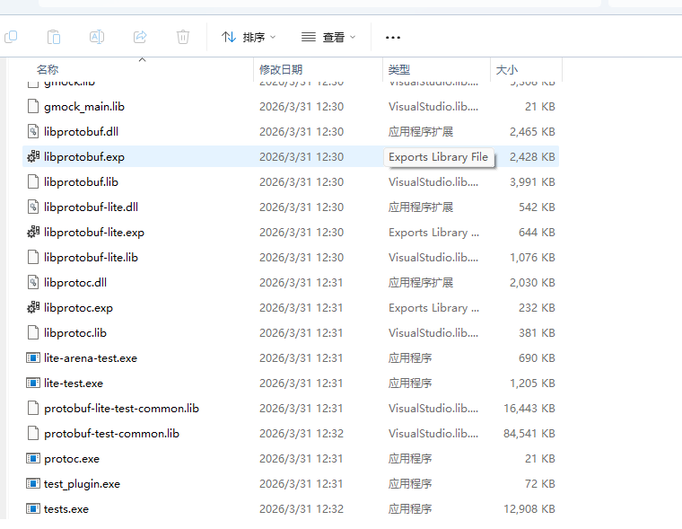The image size is (682, 529).
Task: Click the lite-arena-test.exe file name
Action: tap(91, 358)
